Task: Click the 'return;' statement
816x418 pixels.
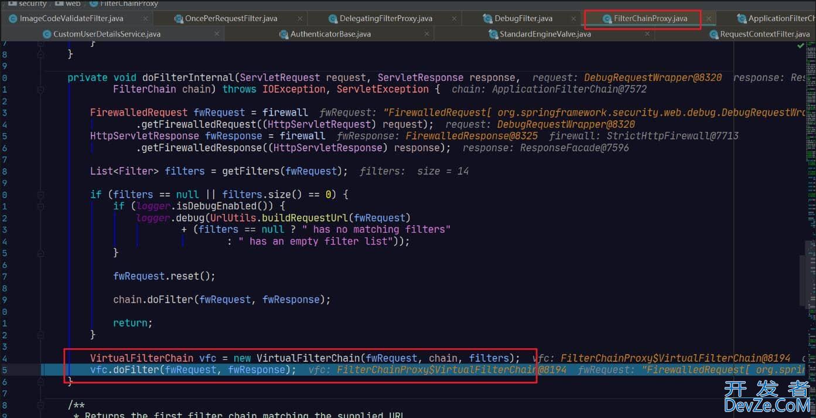Action: click(x=133, y=323)
